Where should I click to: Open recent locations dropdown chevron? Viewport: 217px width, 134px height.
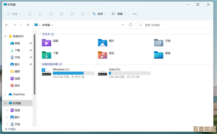point(21,25)
